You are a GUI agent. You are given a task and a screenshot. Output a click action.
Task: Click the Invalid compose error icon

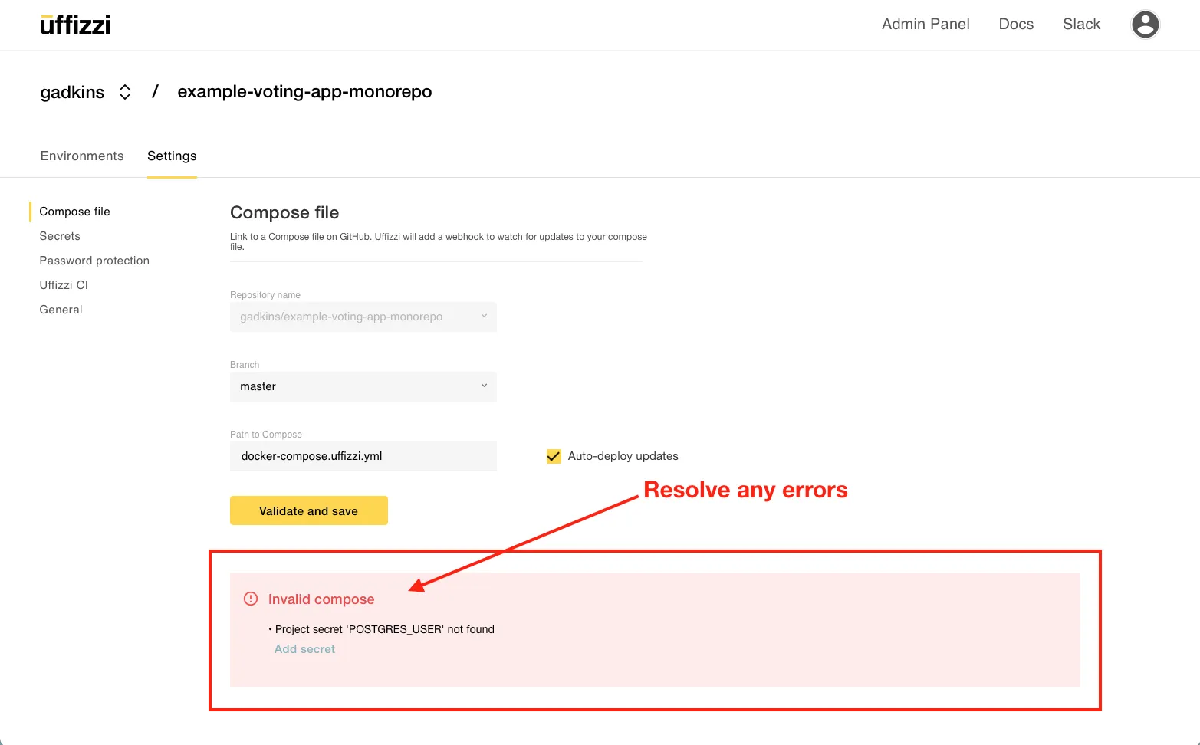pos(251,599)
